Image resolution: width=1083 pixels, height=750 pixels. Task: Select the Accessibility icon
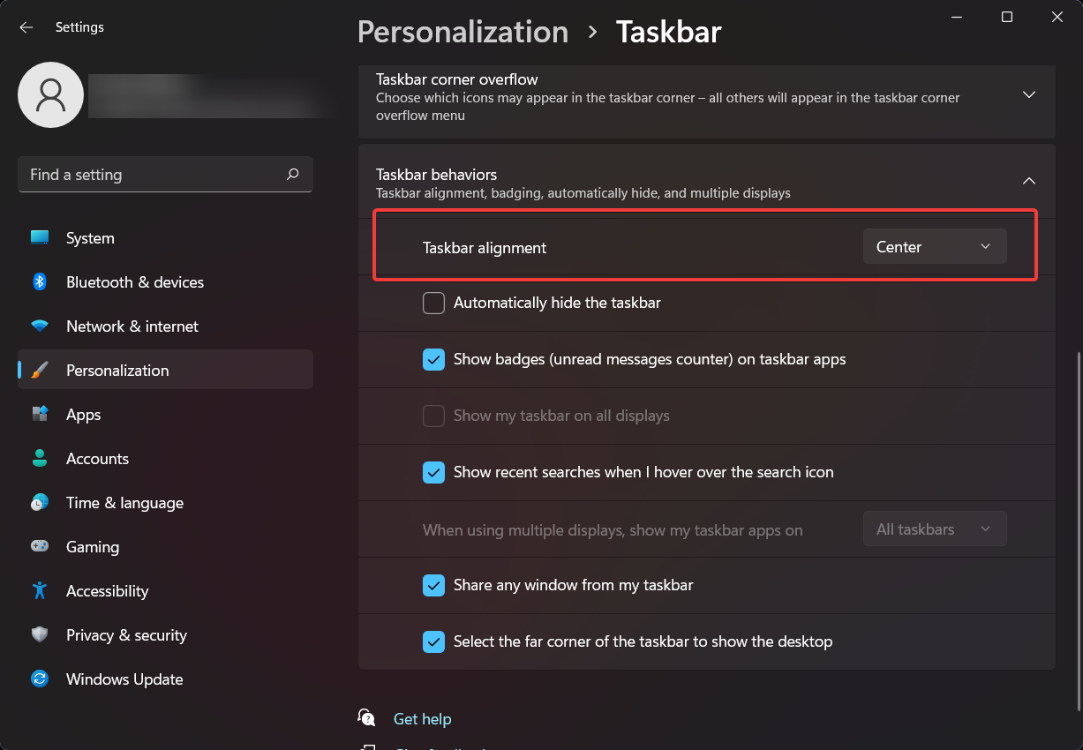point(39,590)
